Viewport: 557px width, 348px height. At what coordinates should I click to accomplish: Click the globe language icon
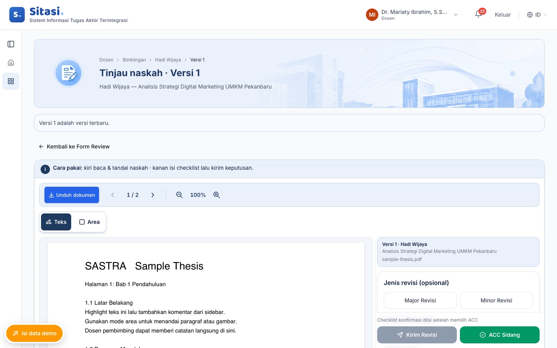(530, 15)
